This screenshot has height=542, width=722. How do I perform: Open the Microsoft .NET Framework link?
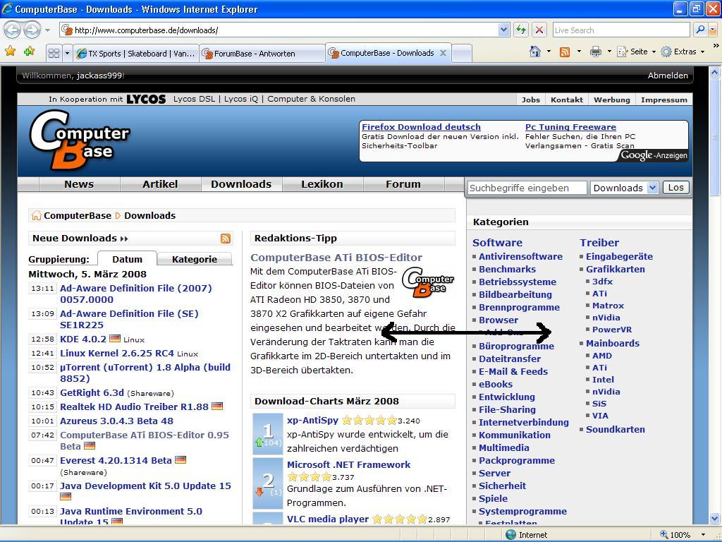(348, 464)
